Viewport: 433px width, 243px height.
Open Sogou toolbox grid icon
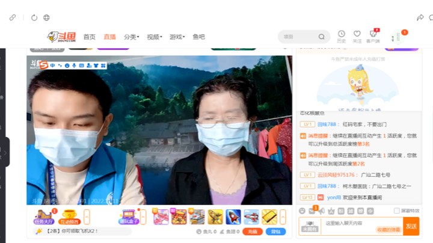[103, 66]
